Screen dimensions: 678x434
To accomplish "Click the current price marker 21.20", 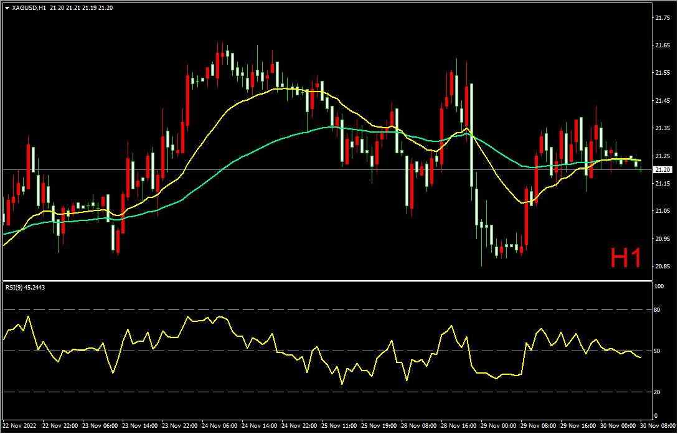I will click(662, 169).
